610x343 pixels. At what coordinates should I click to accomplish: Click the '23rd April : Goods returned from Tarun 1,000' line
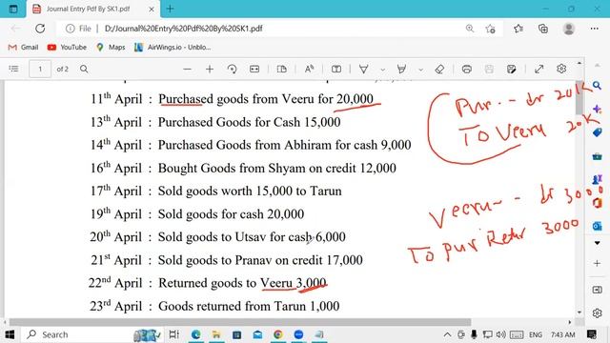point(214,306)
